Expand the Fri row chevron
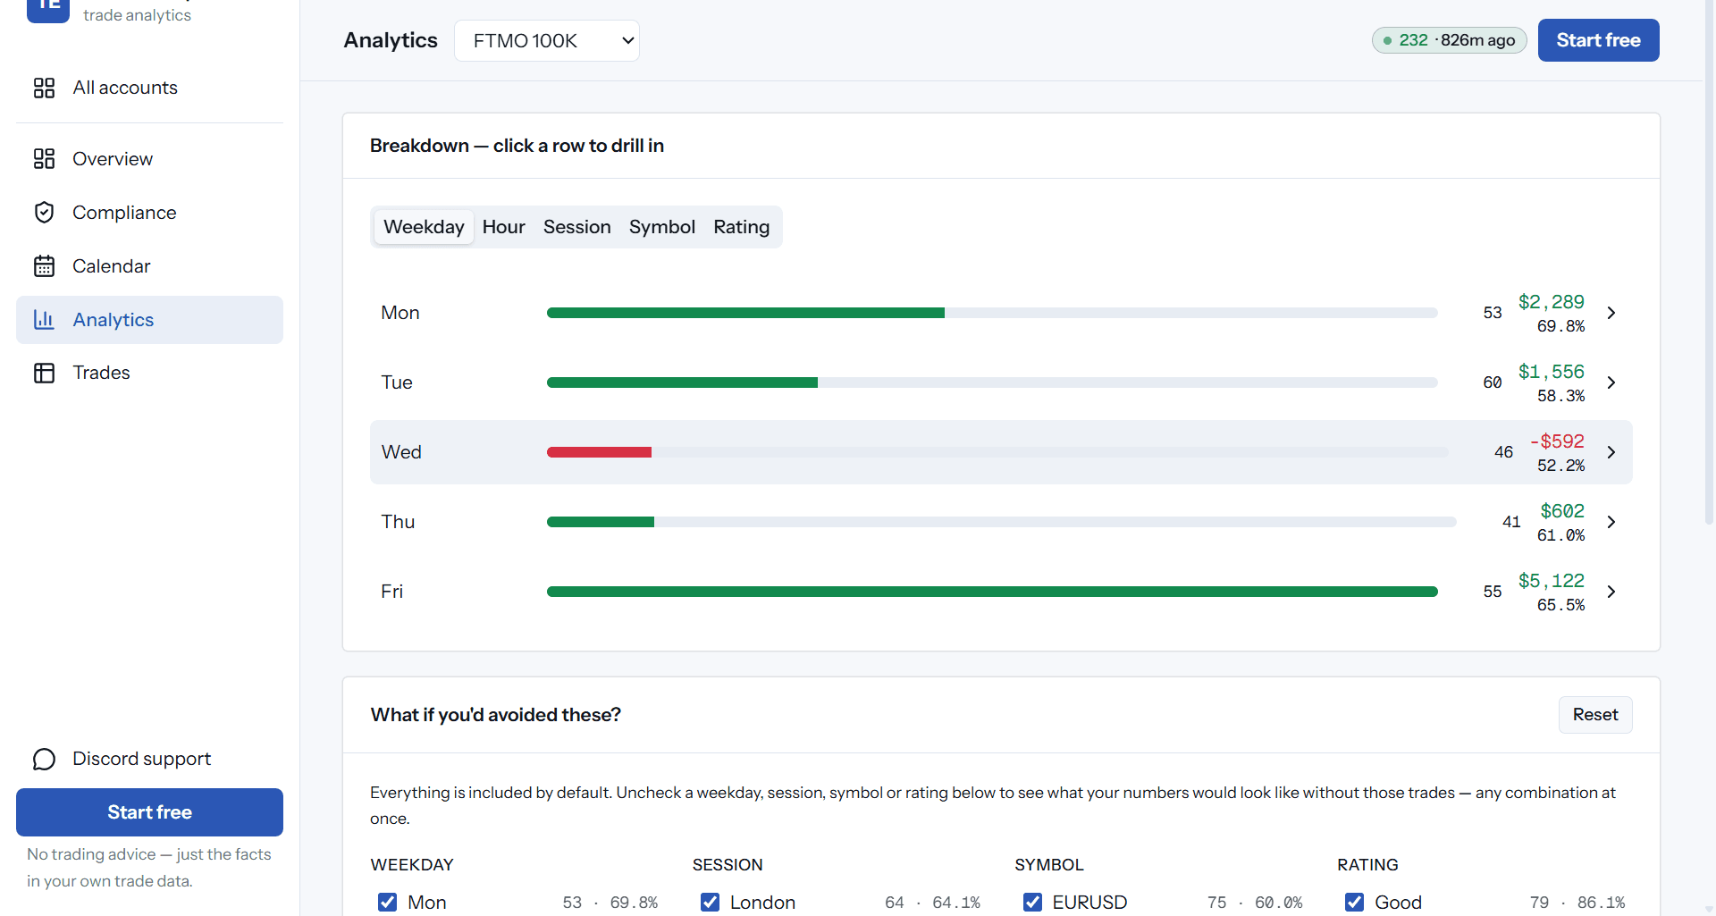 (x=1611, y=592)
